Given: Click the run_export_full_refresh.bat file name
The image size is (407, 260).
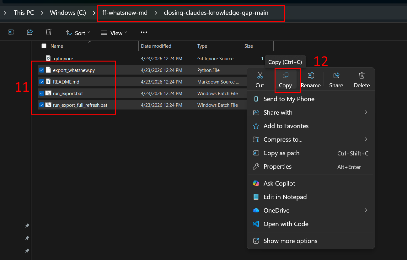Looking at the screenshot, I should pyautogui.click(x=80, y=105).
